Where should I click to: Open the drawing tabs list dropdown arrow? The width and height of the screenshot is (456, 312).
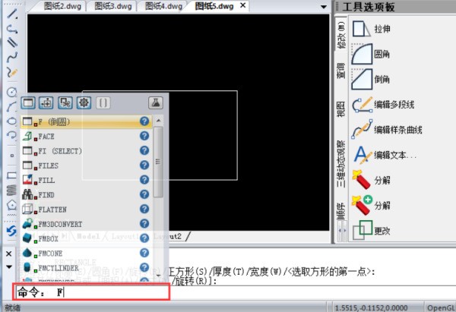pos(324,7)
